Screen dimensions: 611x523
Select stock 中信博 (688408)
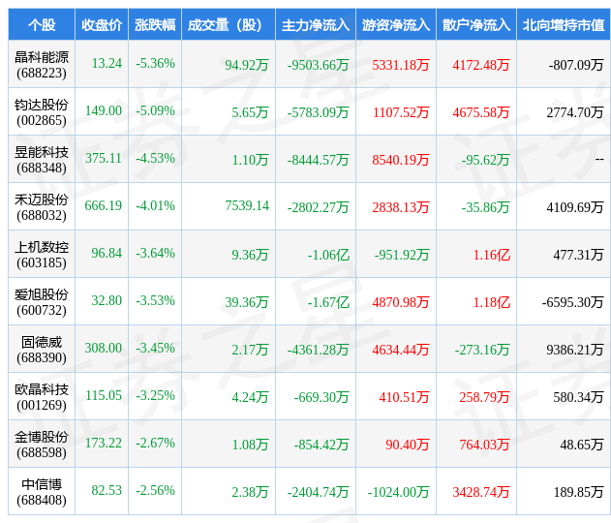click(x=42, y=493)
